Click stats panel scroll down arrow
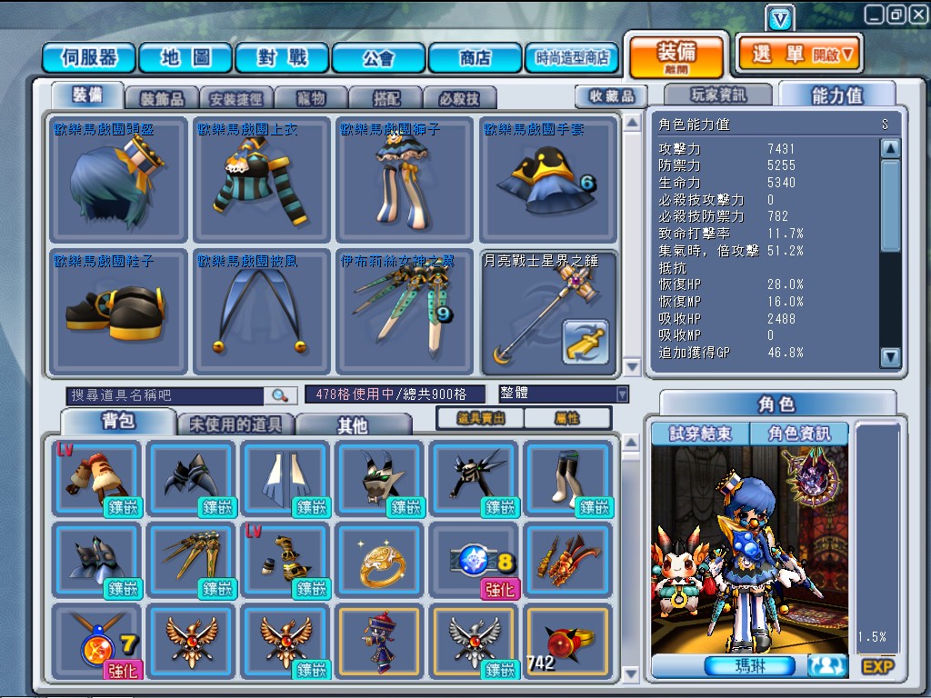Screen dimensions: 931x698 [890, 356]
